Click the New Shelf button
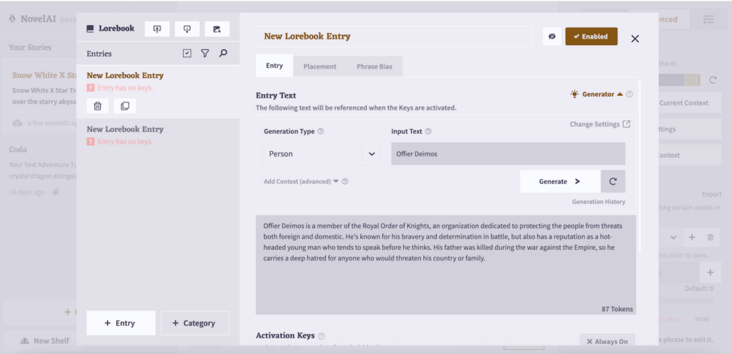The height and width of the screenshot is (354, 732). (x=45, y=341)
